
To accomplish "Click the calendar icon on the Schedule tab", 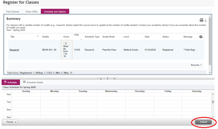I will tap(5, 82).
